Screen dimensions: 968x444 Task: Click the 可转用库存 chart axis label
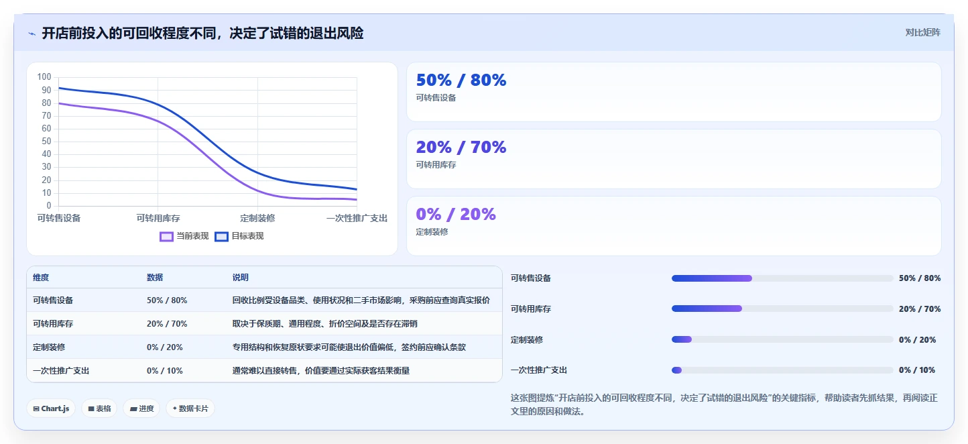click(x=158, y=218)
